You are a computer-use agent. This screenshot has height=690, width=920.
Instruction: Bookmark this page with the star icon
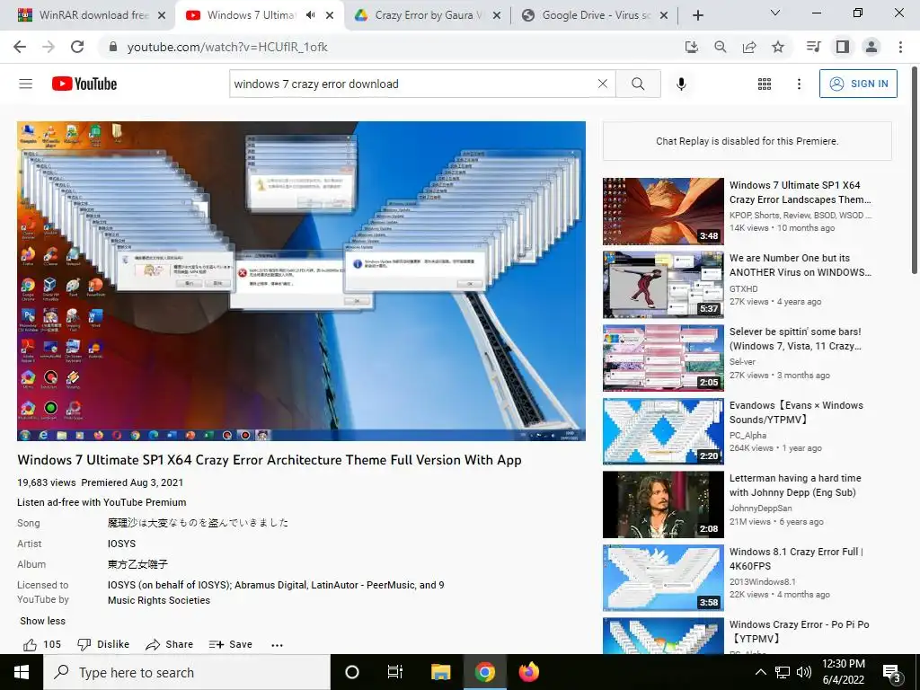(x=778, y=47)
